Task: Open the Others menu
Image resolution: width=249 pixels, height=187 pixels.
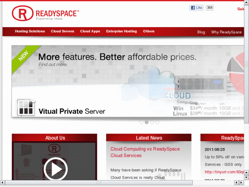Action: tap(149, 31)
